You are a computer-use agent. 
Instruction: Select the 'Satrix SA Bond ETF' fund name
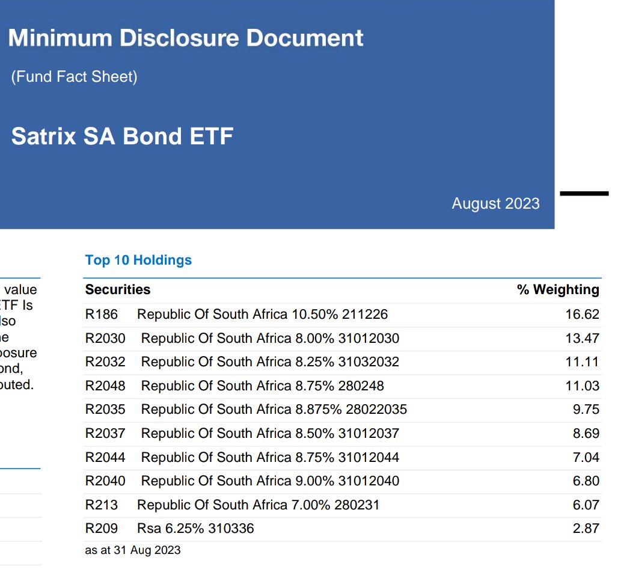(x=122, y=136)
